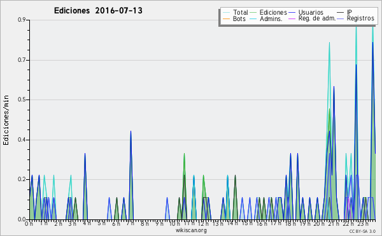
Task: Click the 0.5 y-axis value
Action: (x=22, y=100)
